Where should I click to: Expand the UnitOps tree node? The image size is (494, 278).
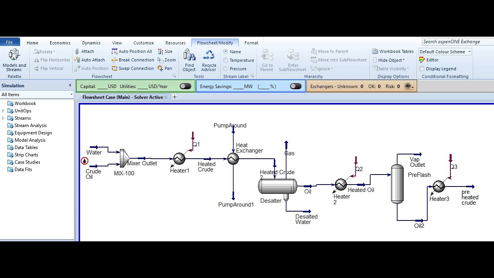point(3,111)
